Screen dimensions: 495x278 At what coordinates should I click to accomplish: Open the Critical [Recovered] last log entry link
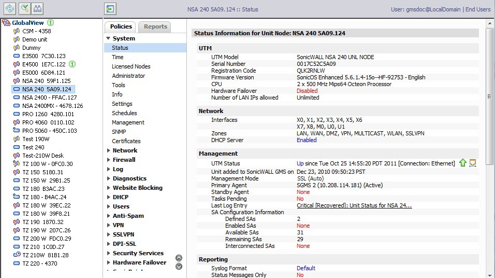point(354,205)
